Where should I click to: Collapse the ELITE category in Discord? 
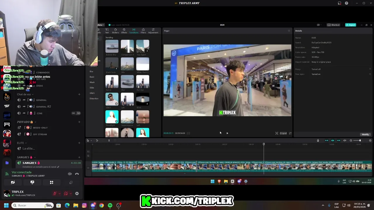(22, 143)
